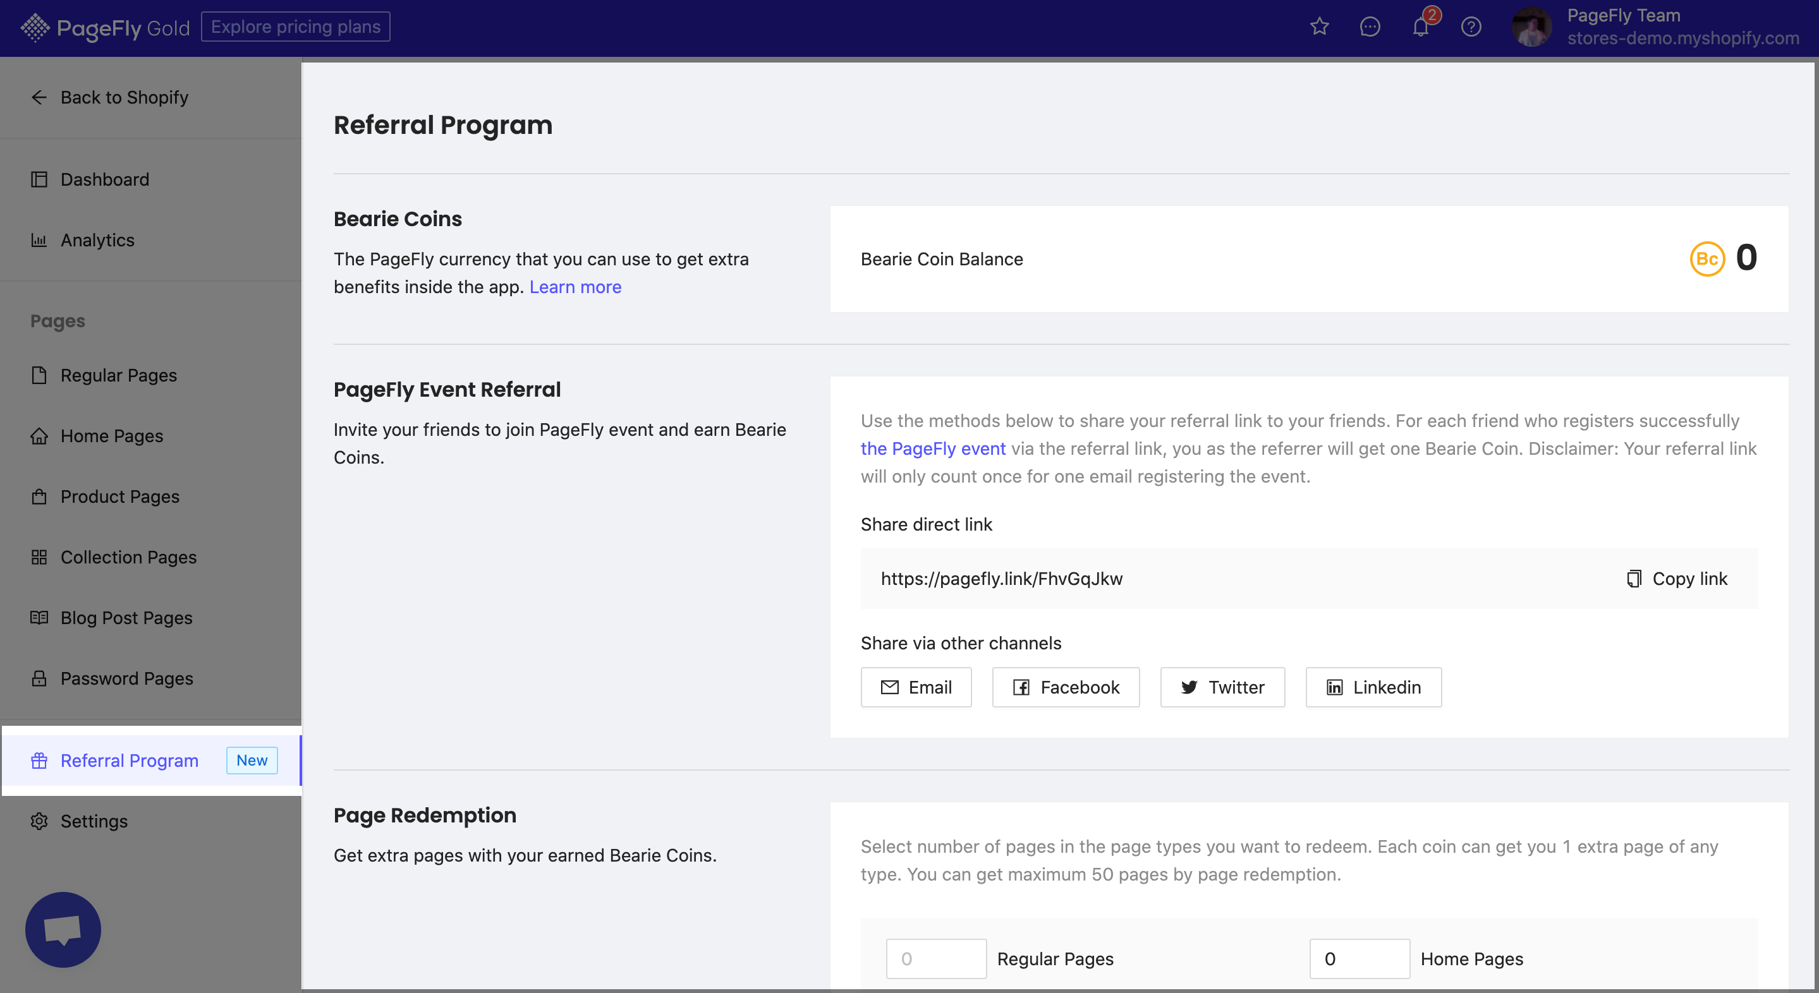1819x993 pixels.
Task: Click the Bearie Coin Bc icon
Action: [x=1707, y=259]
